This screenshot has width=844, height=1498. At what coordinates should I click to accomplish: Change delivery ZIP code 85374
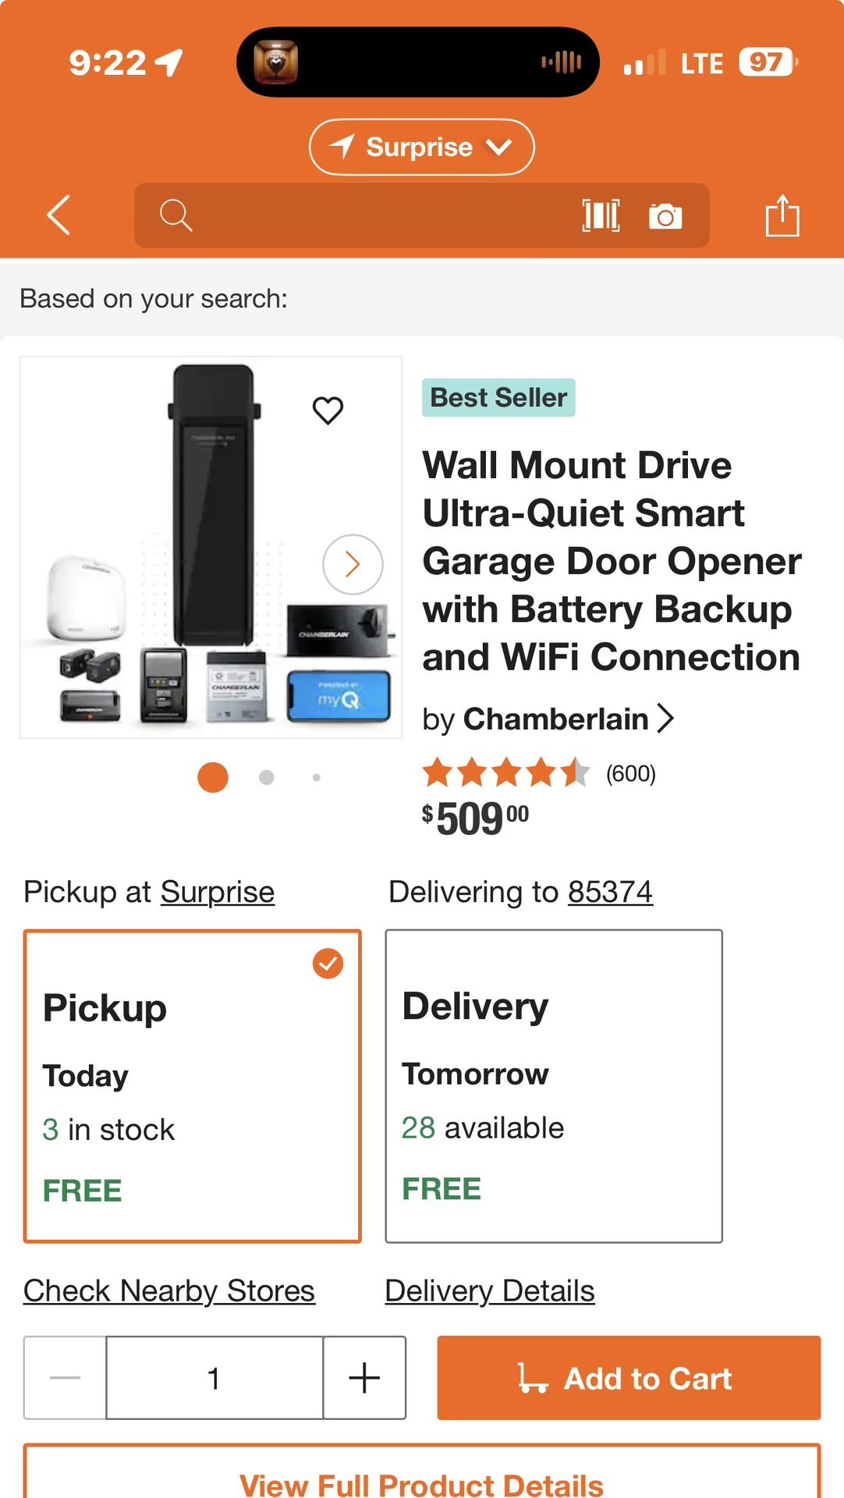point(610,892)
